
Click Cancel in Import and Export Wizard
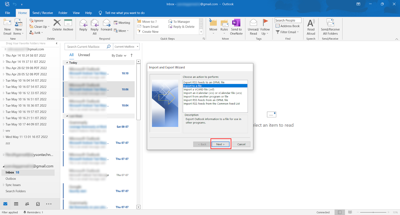[241, 144]
